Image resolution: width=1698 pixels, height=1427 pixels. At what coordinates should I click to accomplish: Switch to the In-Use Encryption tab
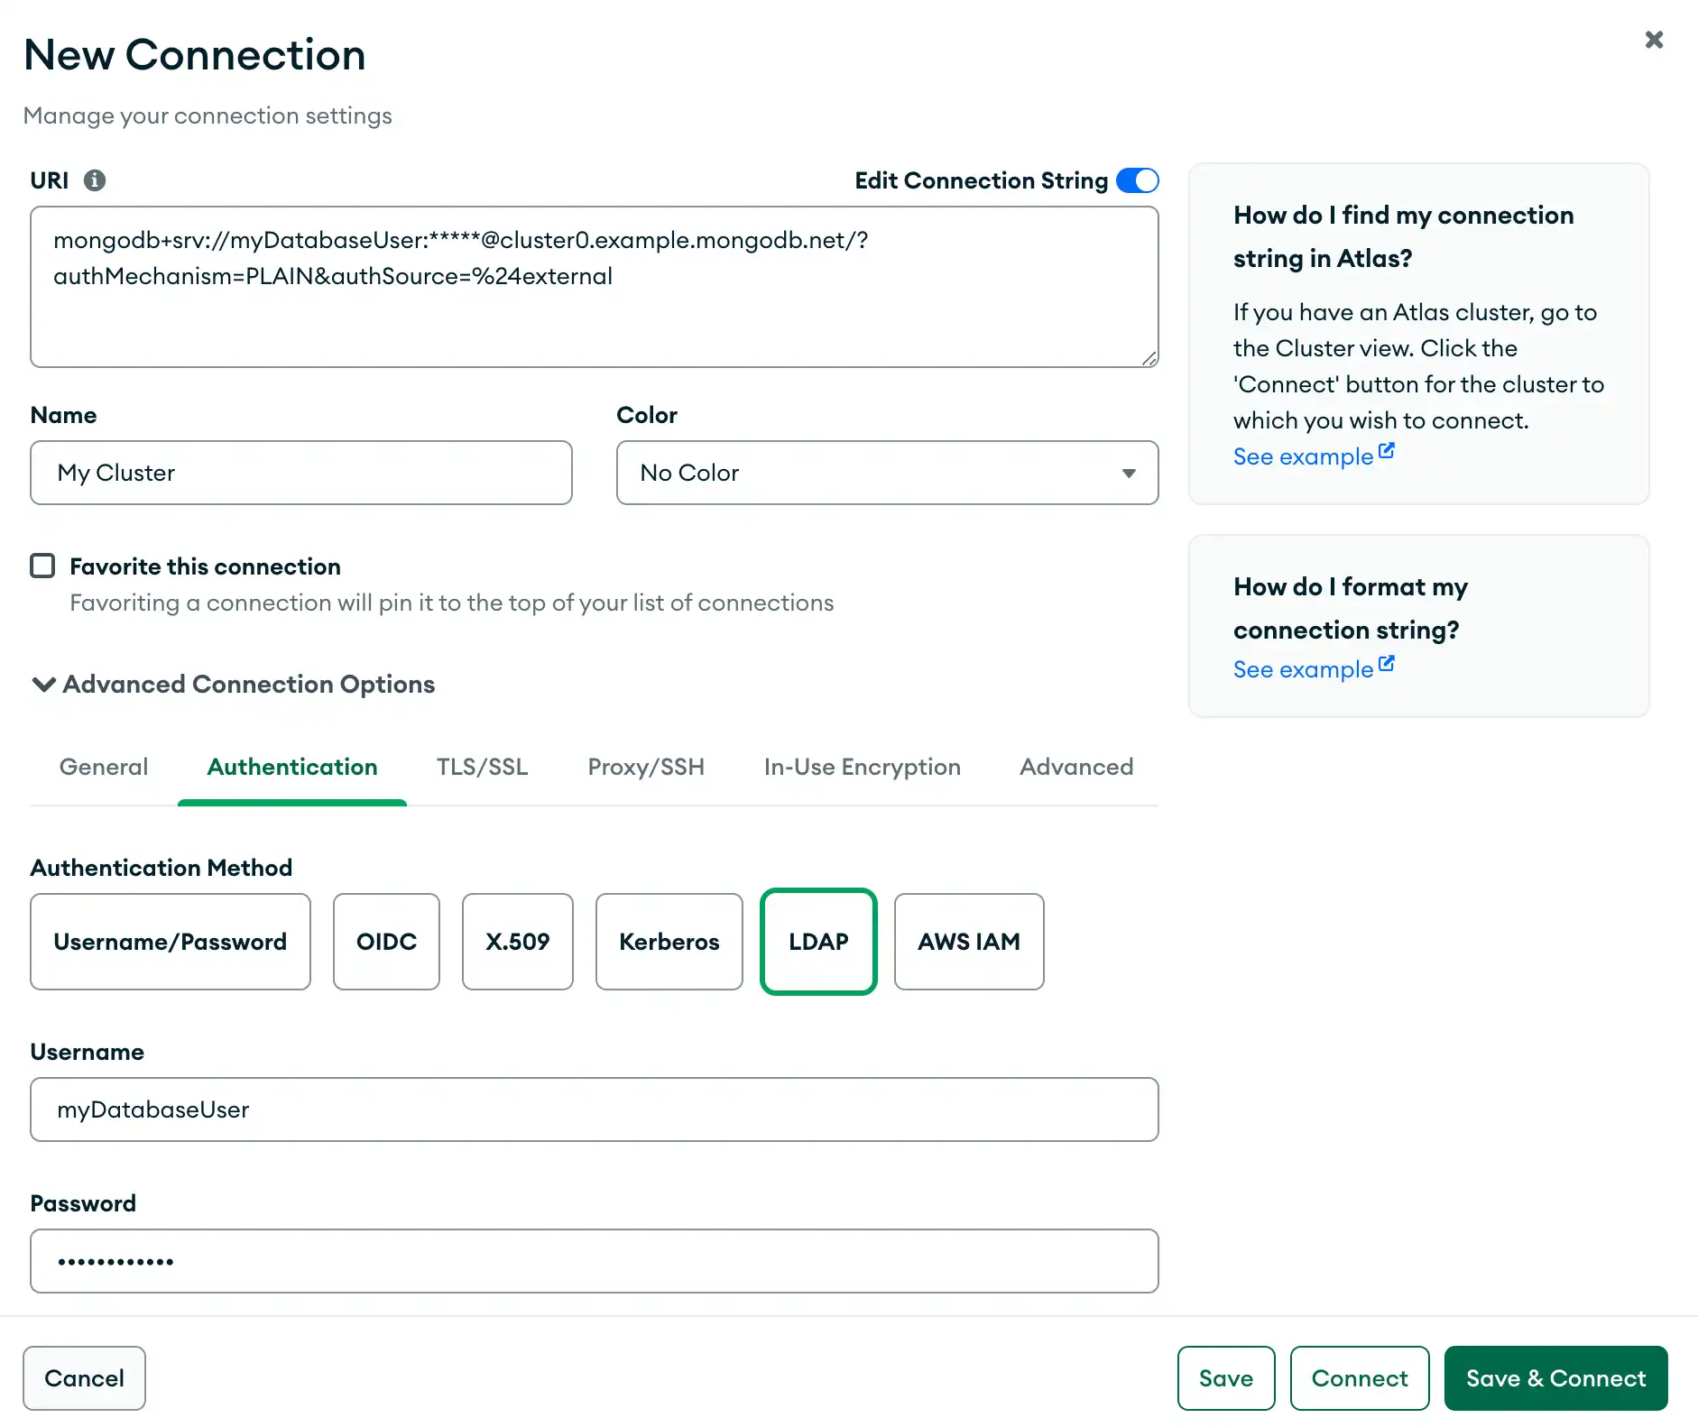(x=862, y=767)
